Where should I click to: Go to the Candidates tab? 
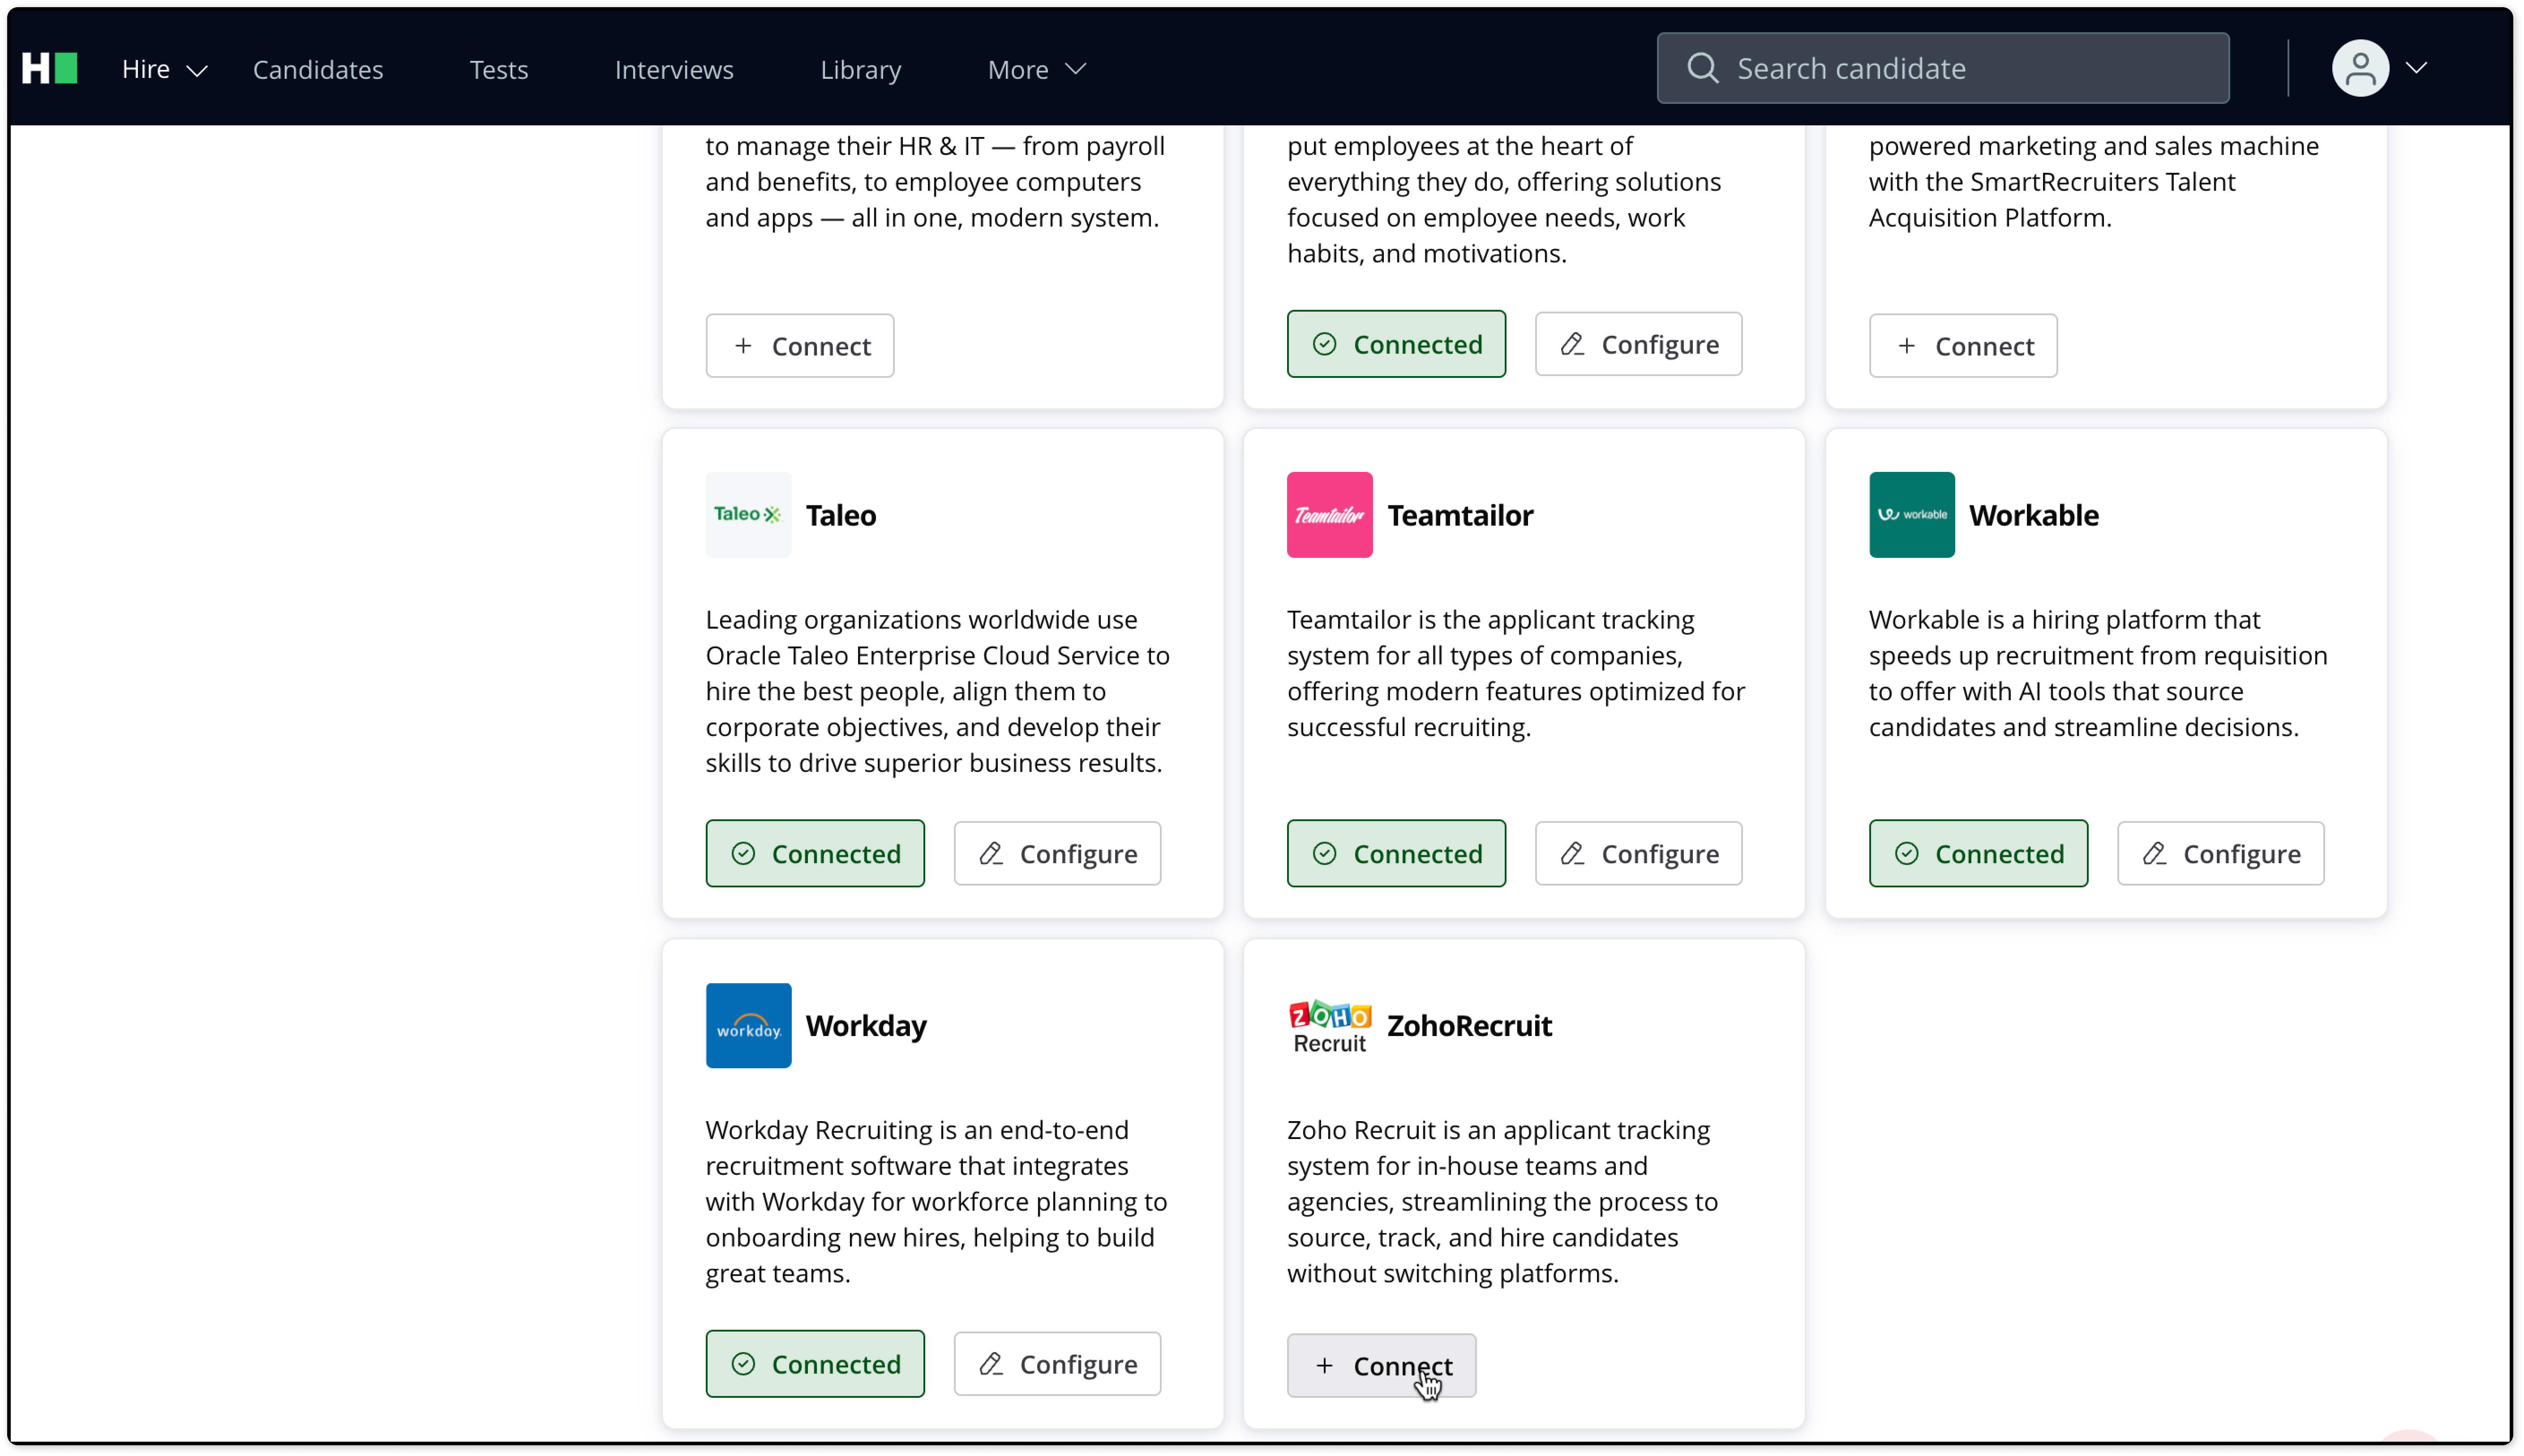pyautogui.click(x=318, y=69)
